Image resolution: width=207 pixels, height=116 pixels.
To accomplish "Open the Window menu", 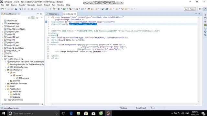I will 60,5.
